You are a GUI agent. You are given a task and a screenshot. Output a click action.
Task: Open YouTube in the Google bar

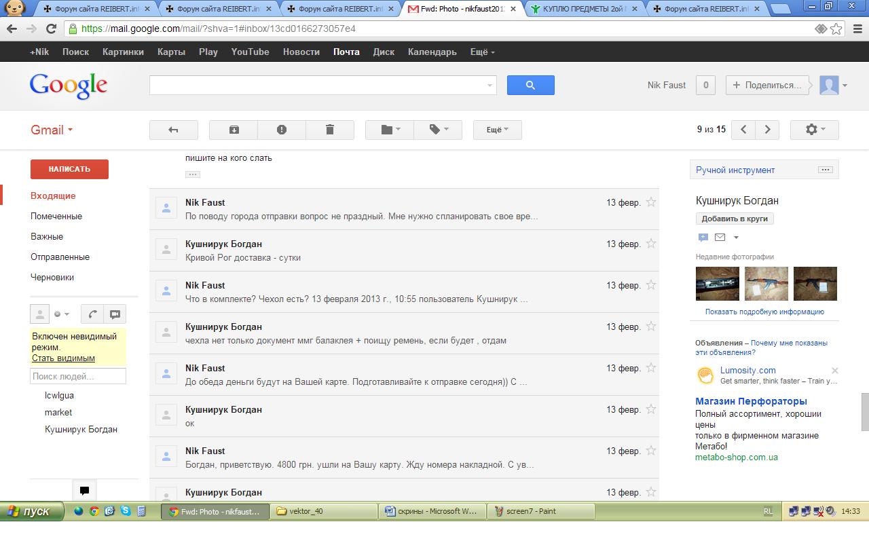[251, 52]
